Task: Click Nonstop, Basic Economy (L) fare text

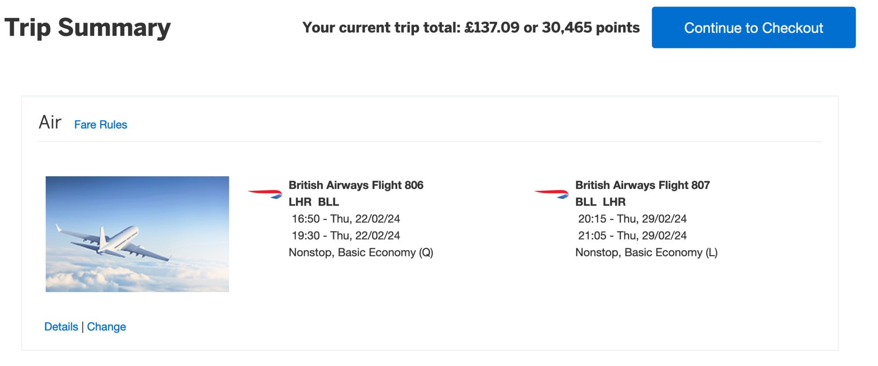Action: click(x=646, y=253)
